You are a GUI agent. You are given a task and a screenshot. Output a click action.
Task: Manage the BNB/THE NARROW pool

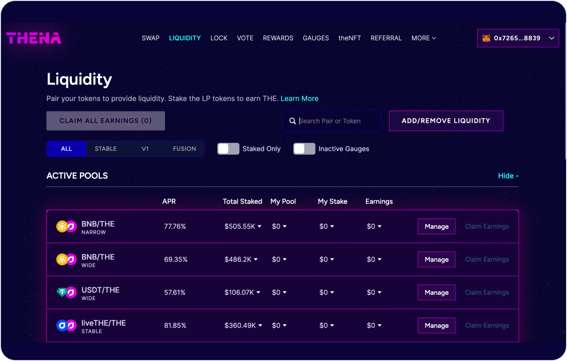(436, 226)
